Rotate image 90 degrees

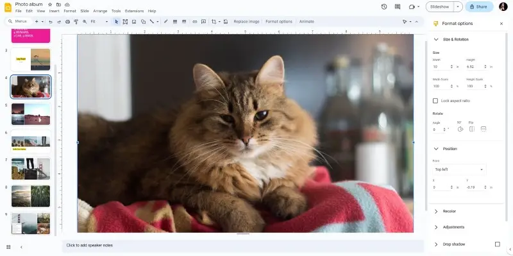tap(460, 129)
